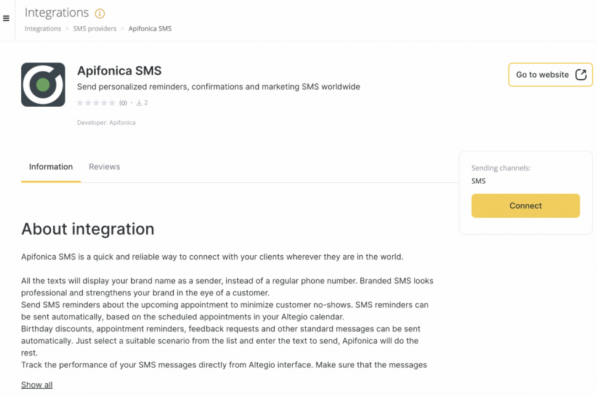Click the info icon beside Integrations title
Screen dimensions: 597x395
[x=100, y=13]
